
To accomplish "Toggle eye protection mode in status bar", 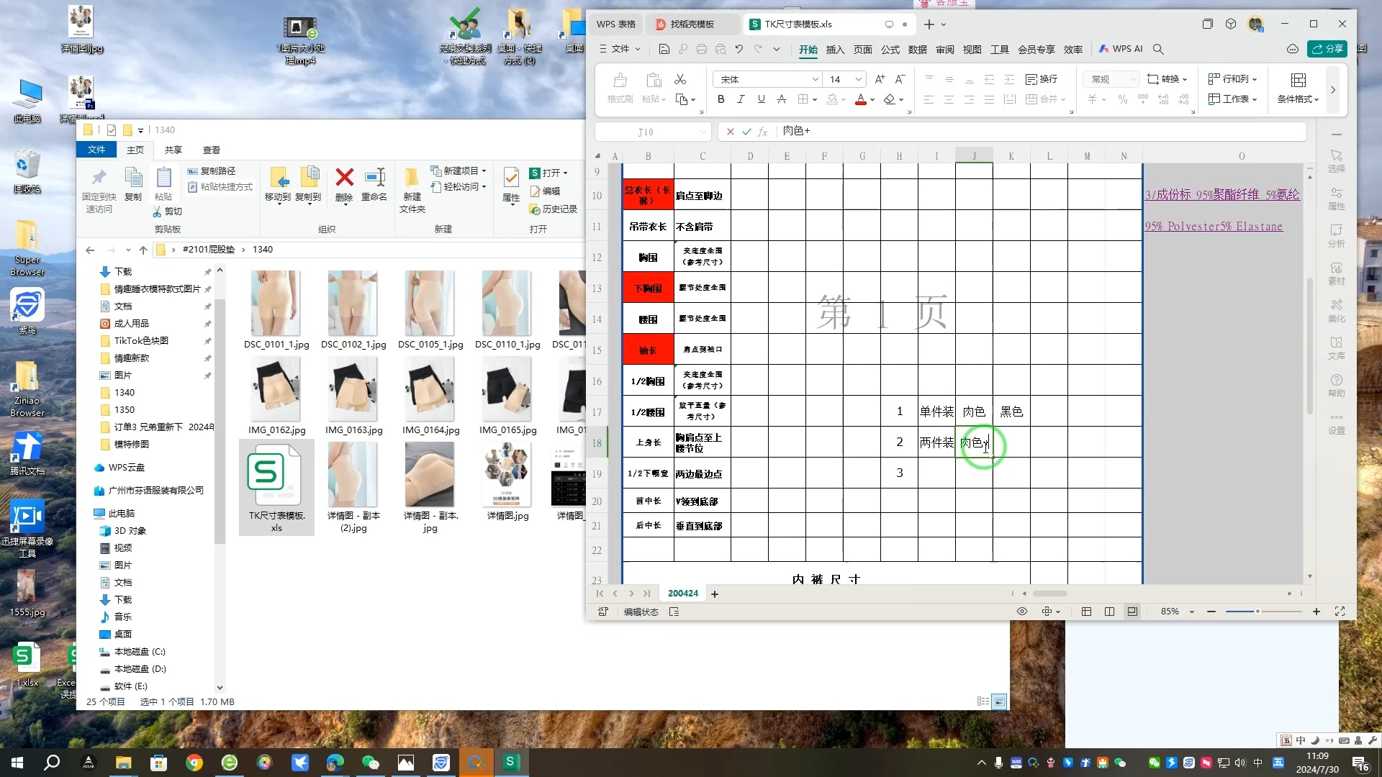I will (1021, 612).
